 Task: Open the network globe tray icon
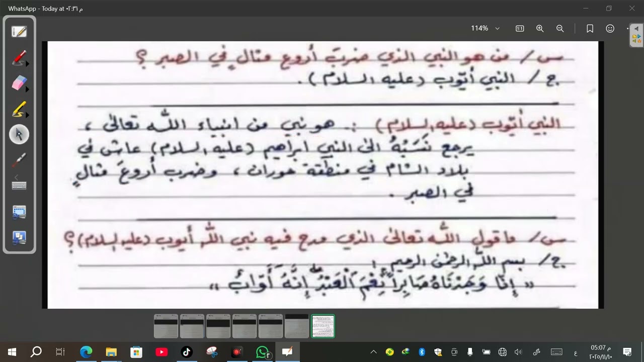pyautogui.click(x=502, y=352)
